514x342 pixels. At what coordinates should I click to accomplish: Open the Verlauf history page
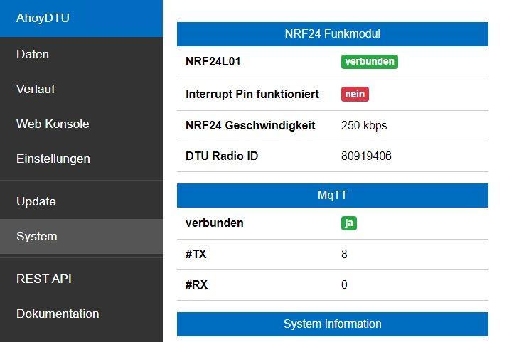tap(36, 89)
